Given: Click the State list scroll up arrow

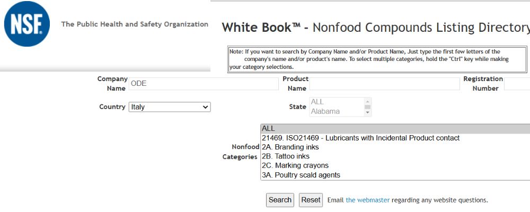Looking at the screenshot, I should point(368,101).
